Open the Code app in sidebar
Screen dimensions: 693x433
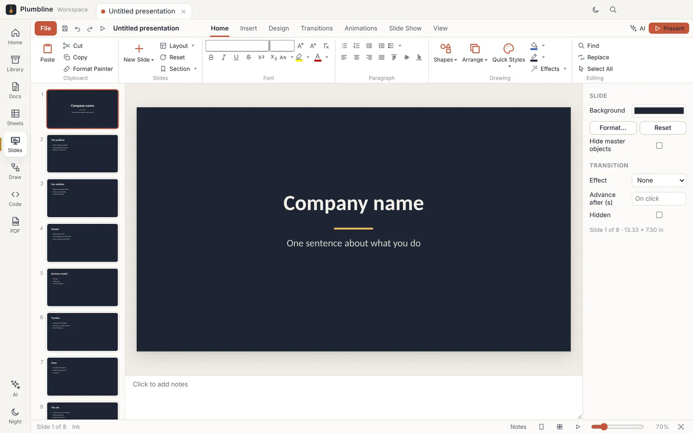15,198
